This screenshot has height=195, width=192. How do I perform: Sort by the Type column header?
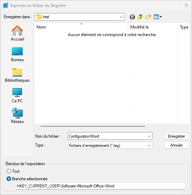coord(184,27)
